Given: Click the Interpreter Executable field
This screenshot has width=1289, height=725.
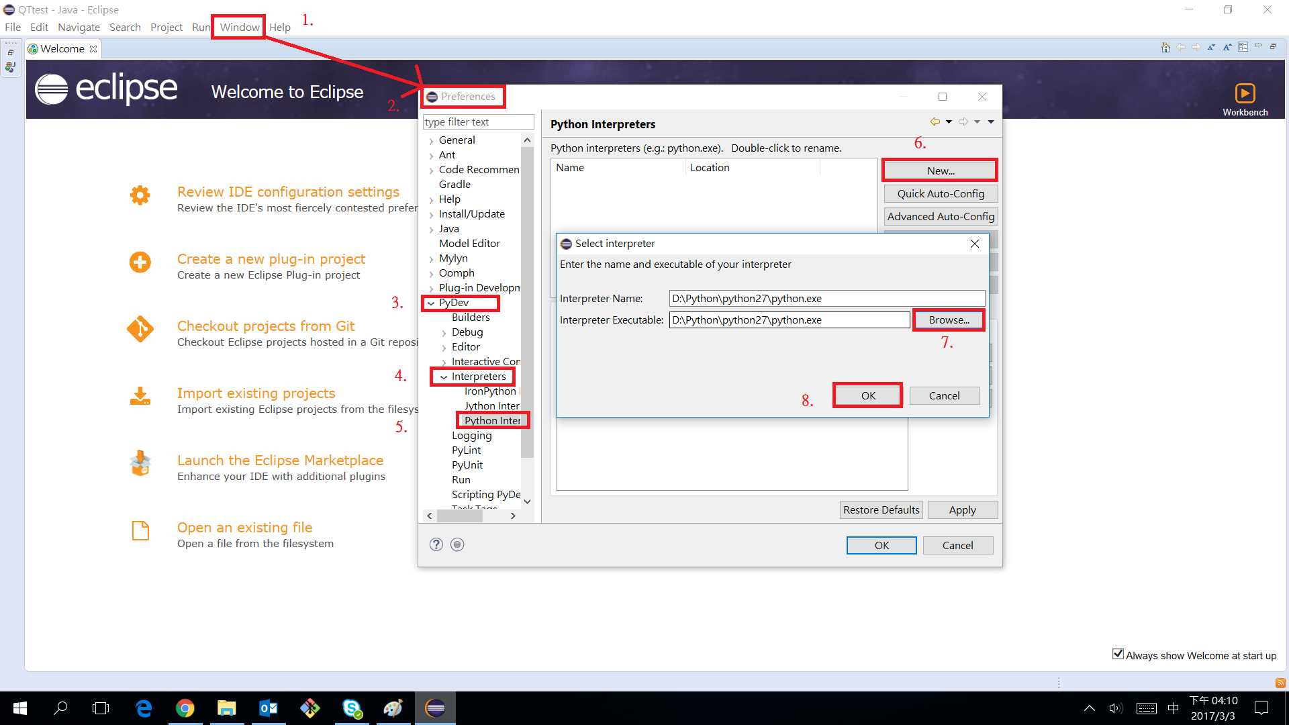Looking at the screenshot, I should pos(790,320).
